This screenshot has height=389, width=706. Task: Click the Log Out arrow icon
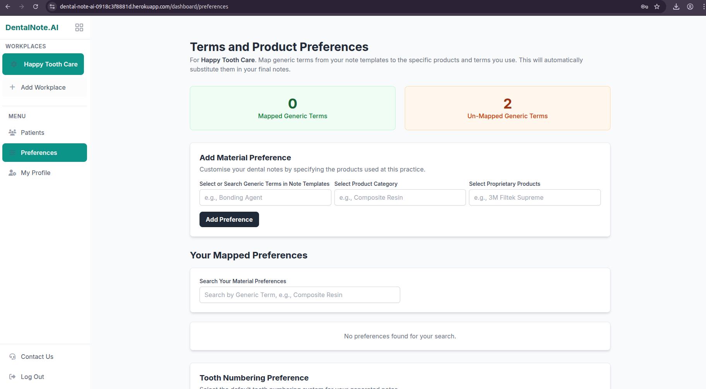(x=12, y=377)
